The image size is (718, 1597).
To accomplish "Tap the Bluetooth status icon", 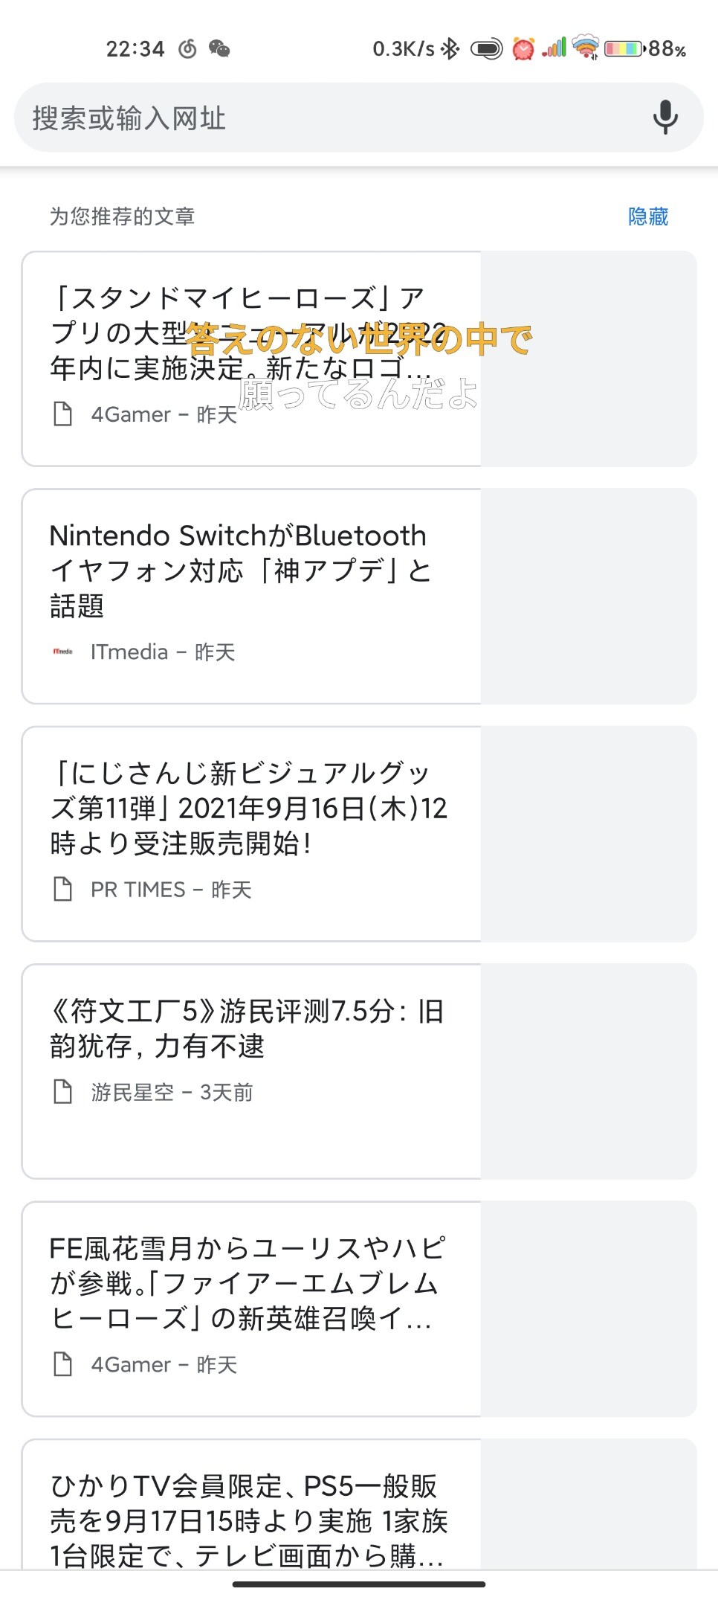I will [450, 49].
